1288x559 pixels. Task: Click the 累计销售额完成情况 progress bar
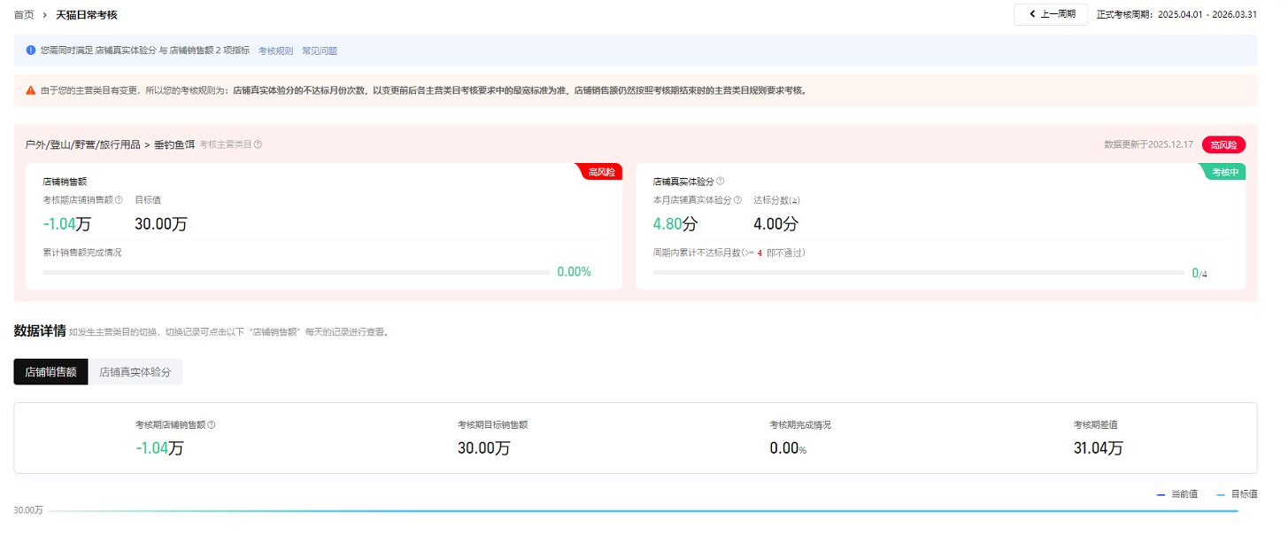296,272
